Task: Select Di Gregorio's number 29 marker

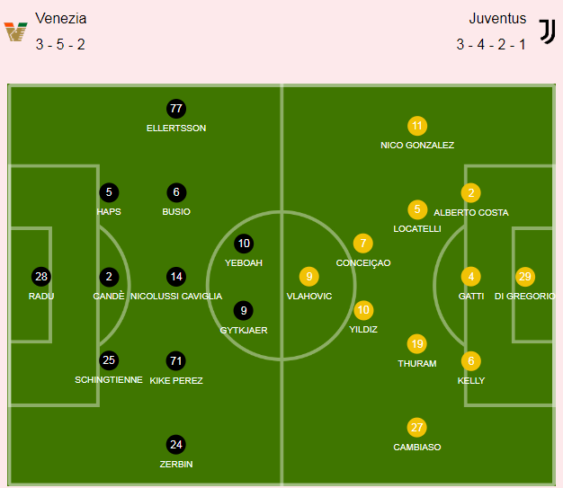Action: [525, 276]
